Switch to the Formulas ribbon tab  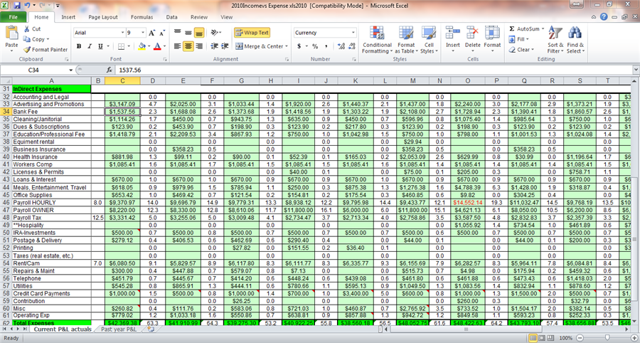point(142,16)
